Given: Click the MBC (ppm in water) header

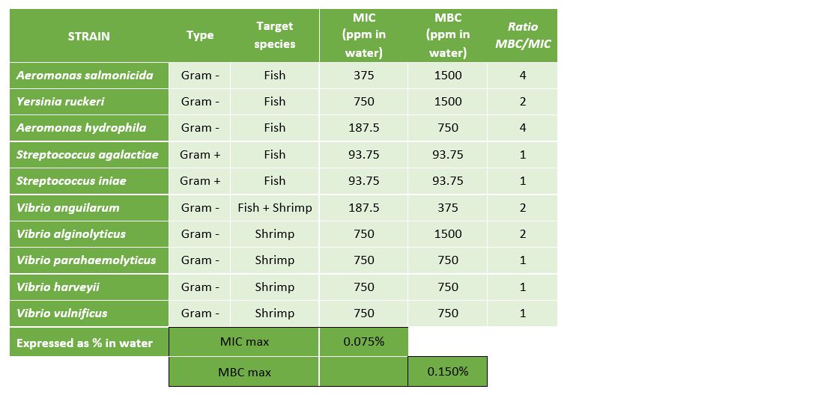Looking at the screenshot, I should coord(448,35).
